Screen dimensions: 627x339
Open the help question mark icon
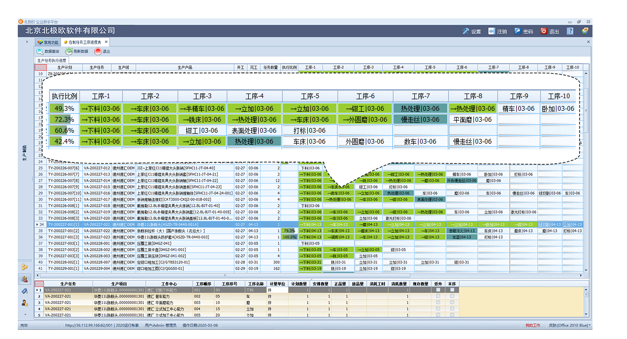pos(570,31)
